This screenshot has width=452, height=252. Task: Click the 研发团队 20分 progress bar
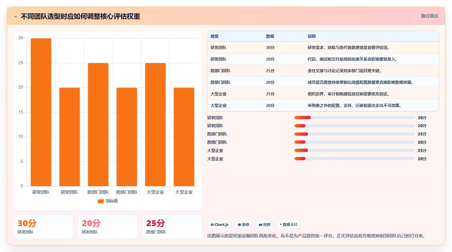tap(355, 126)
